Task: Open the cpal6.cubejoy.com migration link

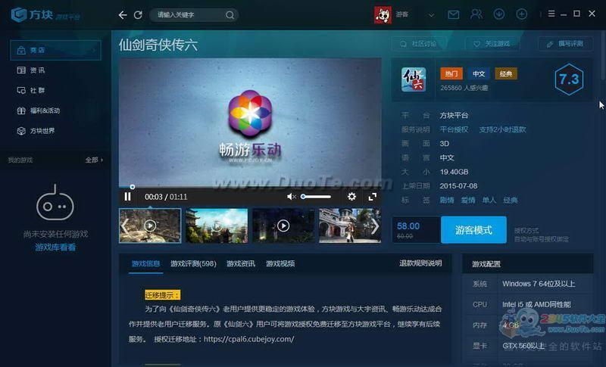Action: tap(249, 339)
